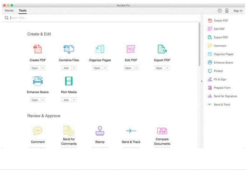Open the Organize Pages tool icon

[x=100, y=49]
